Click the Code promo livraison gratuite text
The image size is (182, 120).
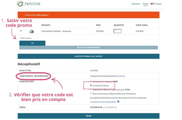(x=103, y=76)
